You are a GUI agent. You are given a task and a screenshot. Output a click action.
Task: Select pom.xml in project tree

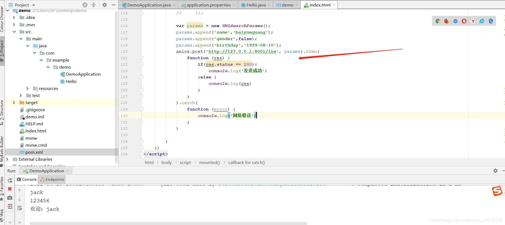31,152
